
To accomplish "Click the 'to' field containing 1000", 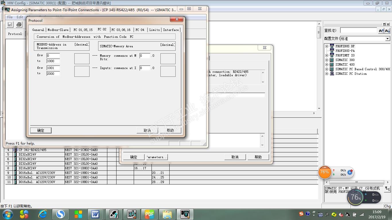I will tap(53, 61).
